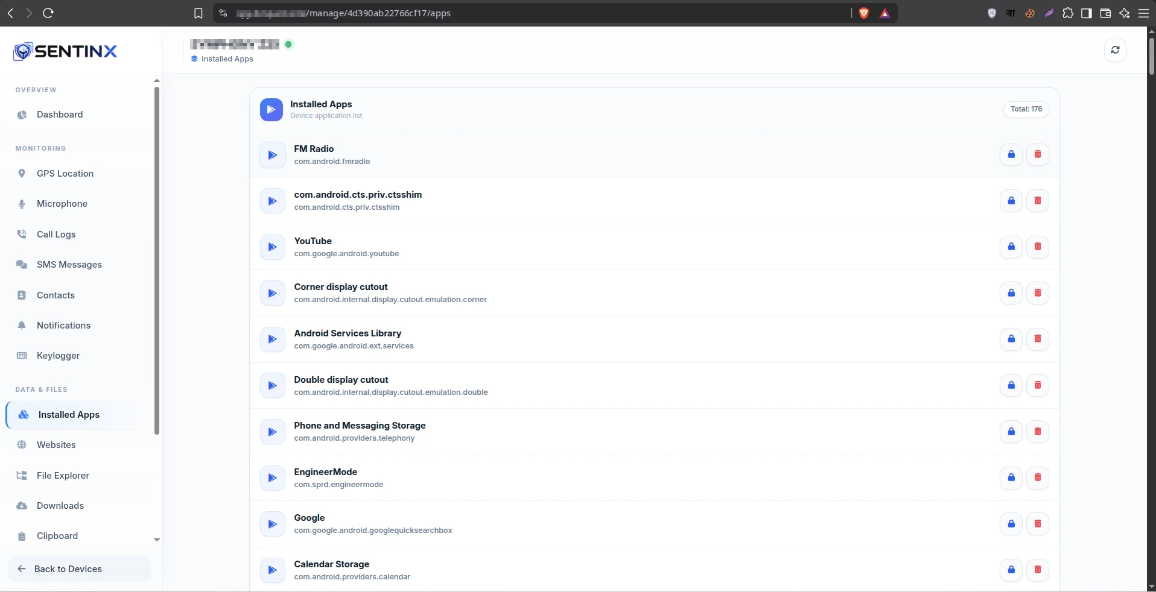Screen dimensions: 1156x592
Task: Lock Android Services Library
Action: click(x=1011, y=339)
